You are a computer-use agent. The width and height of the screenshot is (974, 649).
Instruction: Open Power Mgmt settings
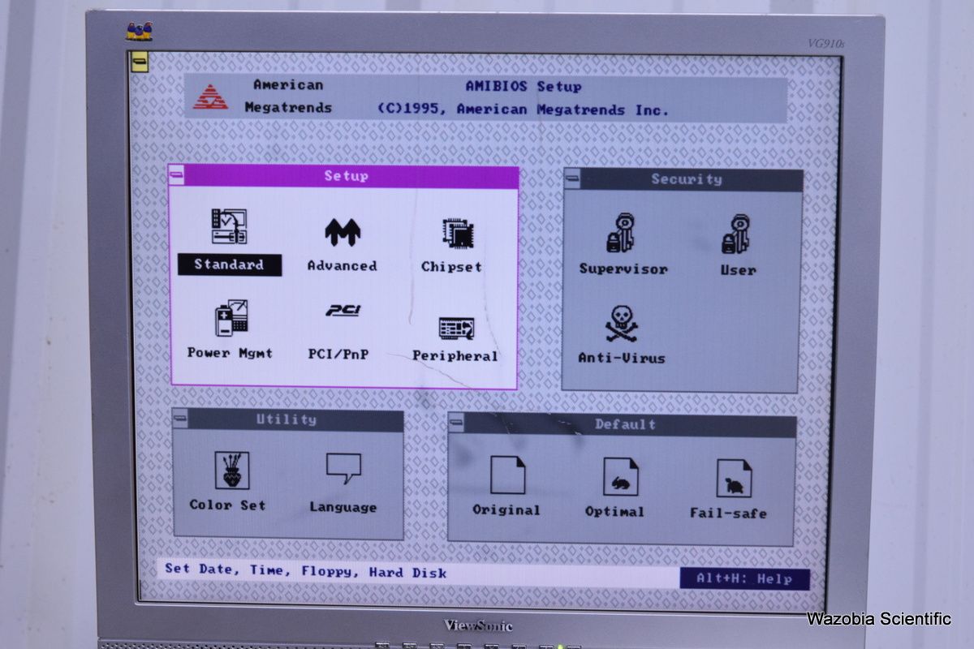(231, 319)
